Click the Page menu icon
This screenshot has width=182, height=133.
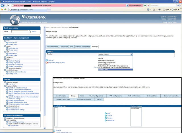click(x=164, y=9)
